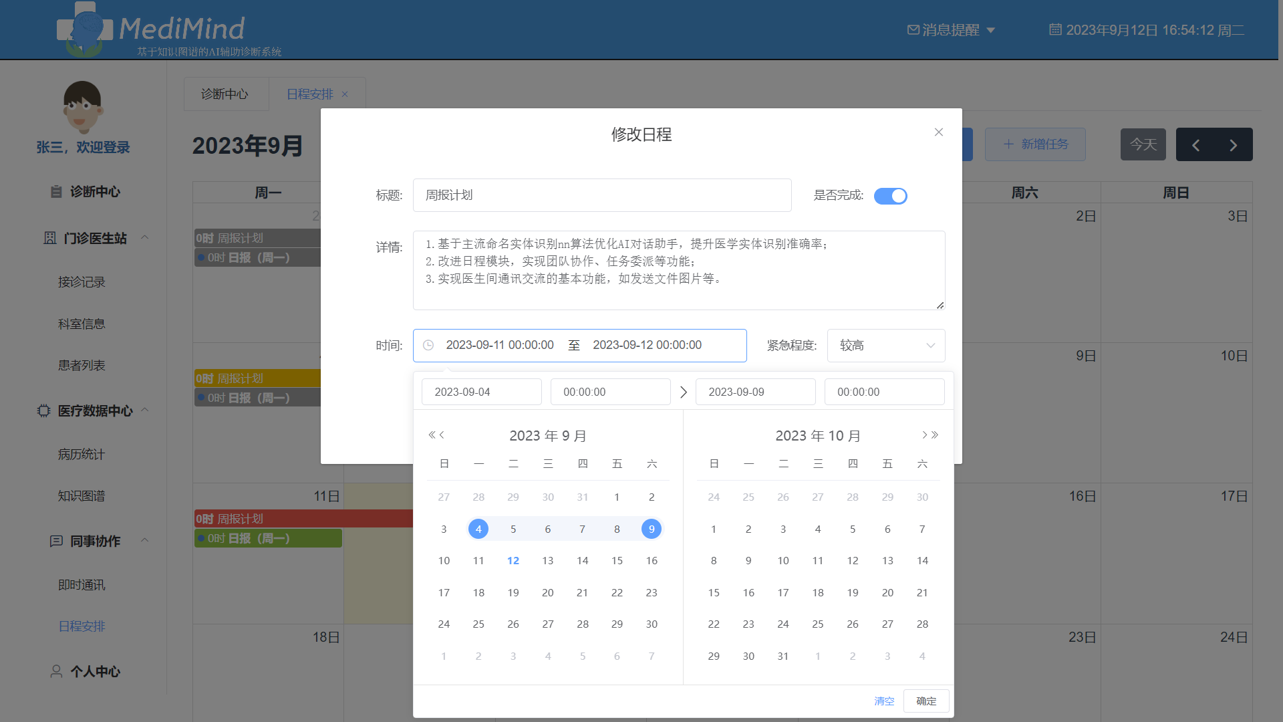The width and height of the screenshot is (1283, 722).
Task: Open gray 周报计划 event in first week
Action: tap(258, 238)
